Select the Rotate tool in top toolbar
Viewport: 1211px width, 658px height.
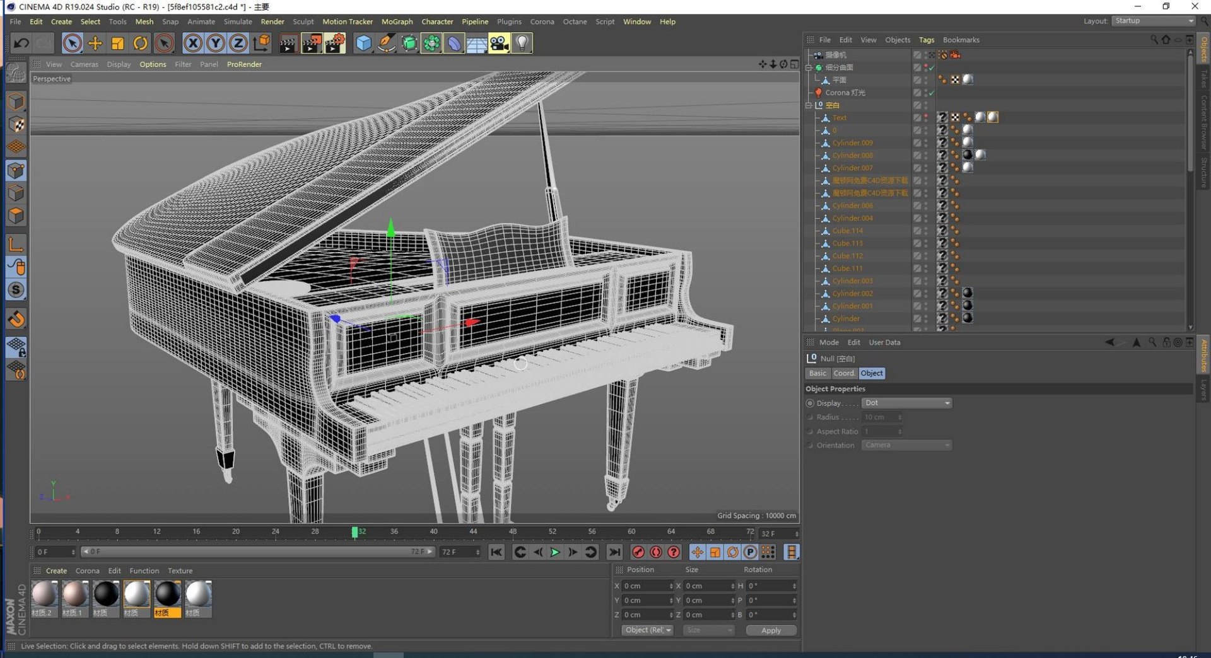(141, 43)
